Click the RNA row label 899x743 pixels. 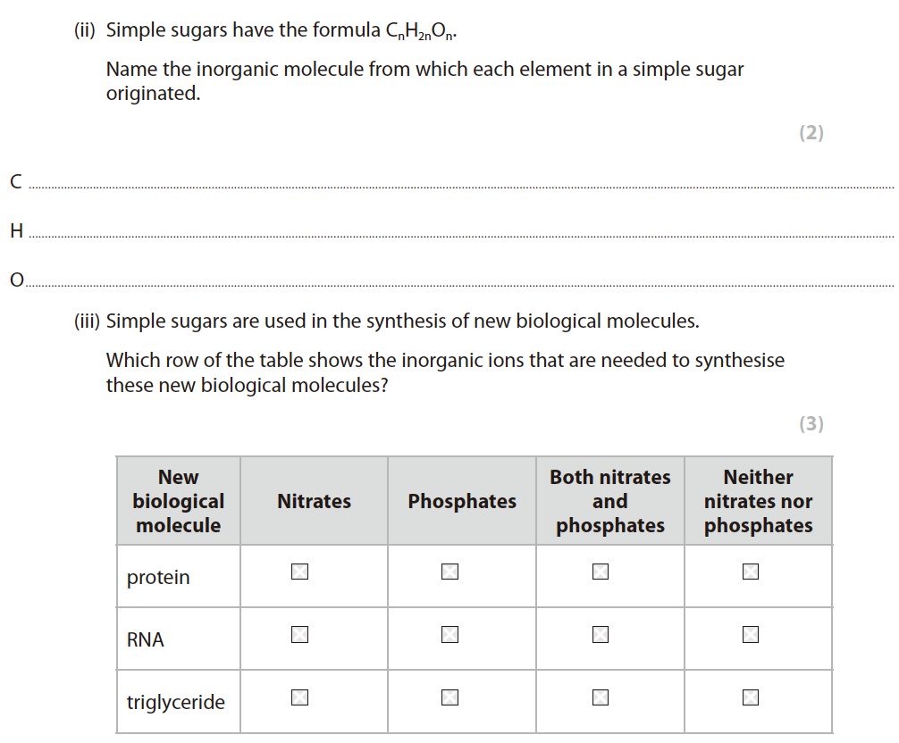coord(146,639)
